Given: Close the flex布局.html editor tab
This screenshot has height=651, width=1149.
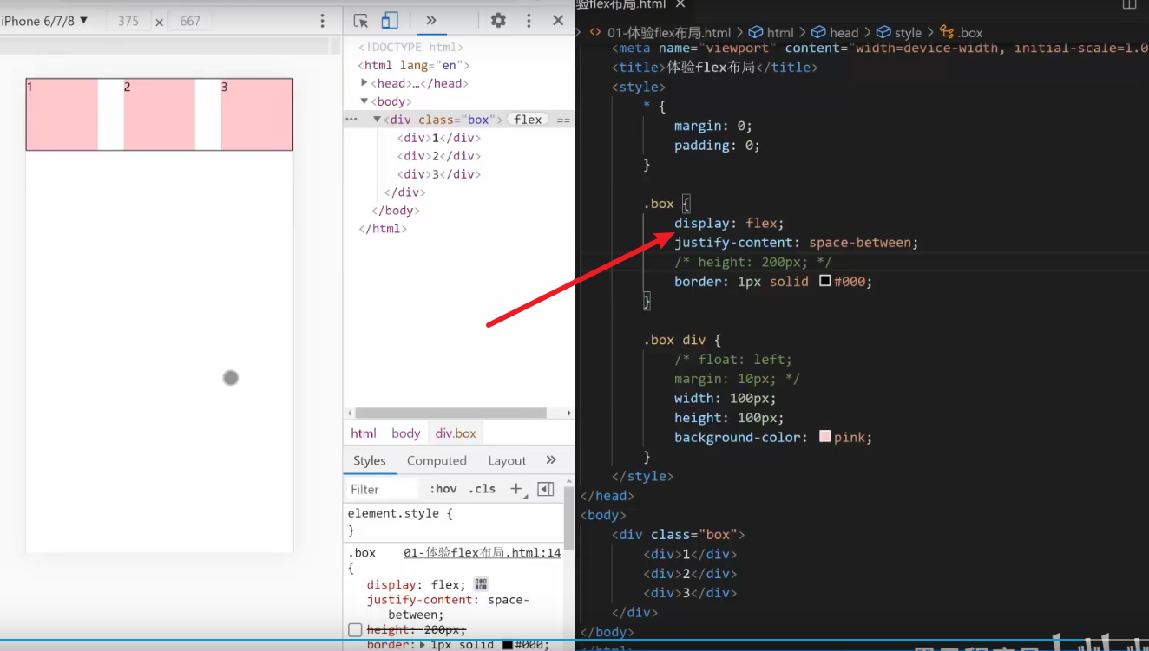Looking at the screenshot, I should pos(680,5).
